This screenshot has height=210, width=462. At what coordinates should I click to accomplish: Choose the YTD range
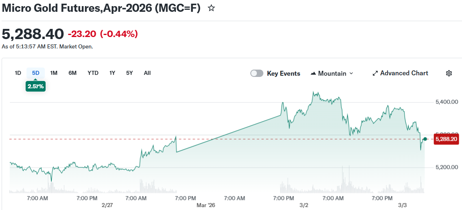tap(93, 73)
